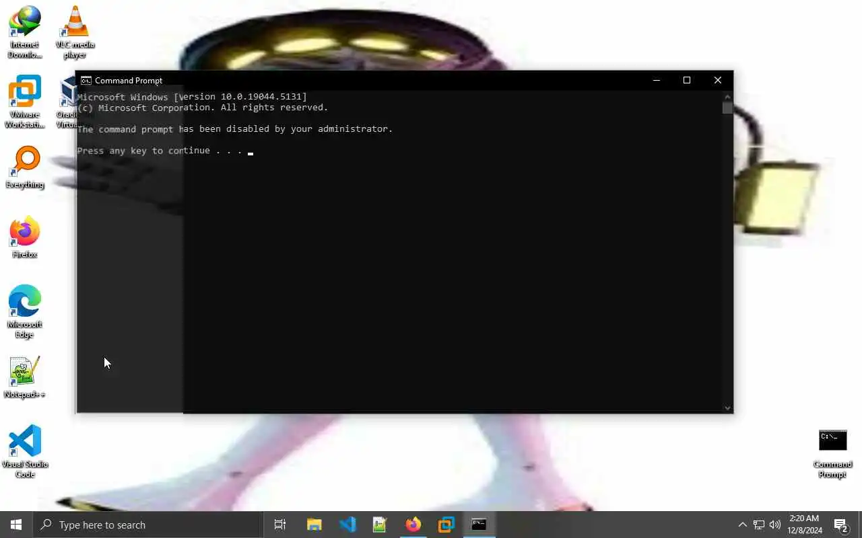The width and height of the screenshot is (862, 538).
Task: Launch Microsoft Edge desktop icon
Action: 25,311
